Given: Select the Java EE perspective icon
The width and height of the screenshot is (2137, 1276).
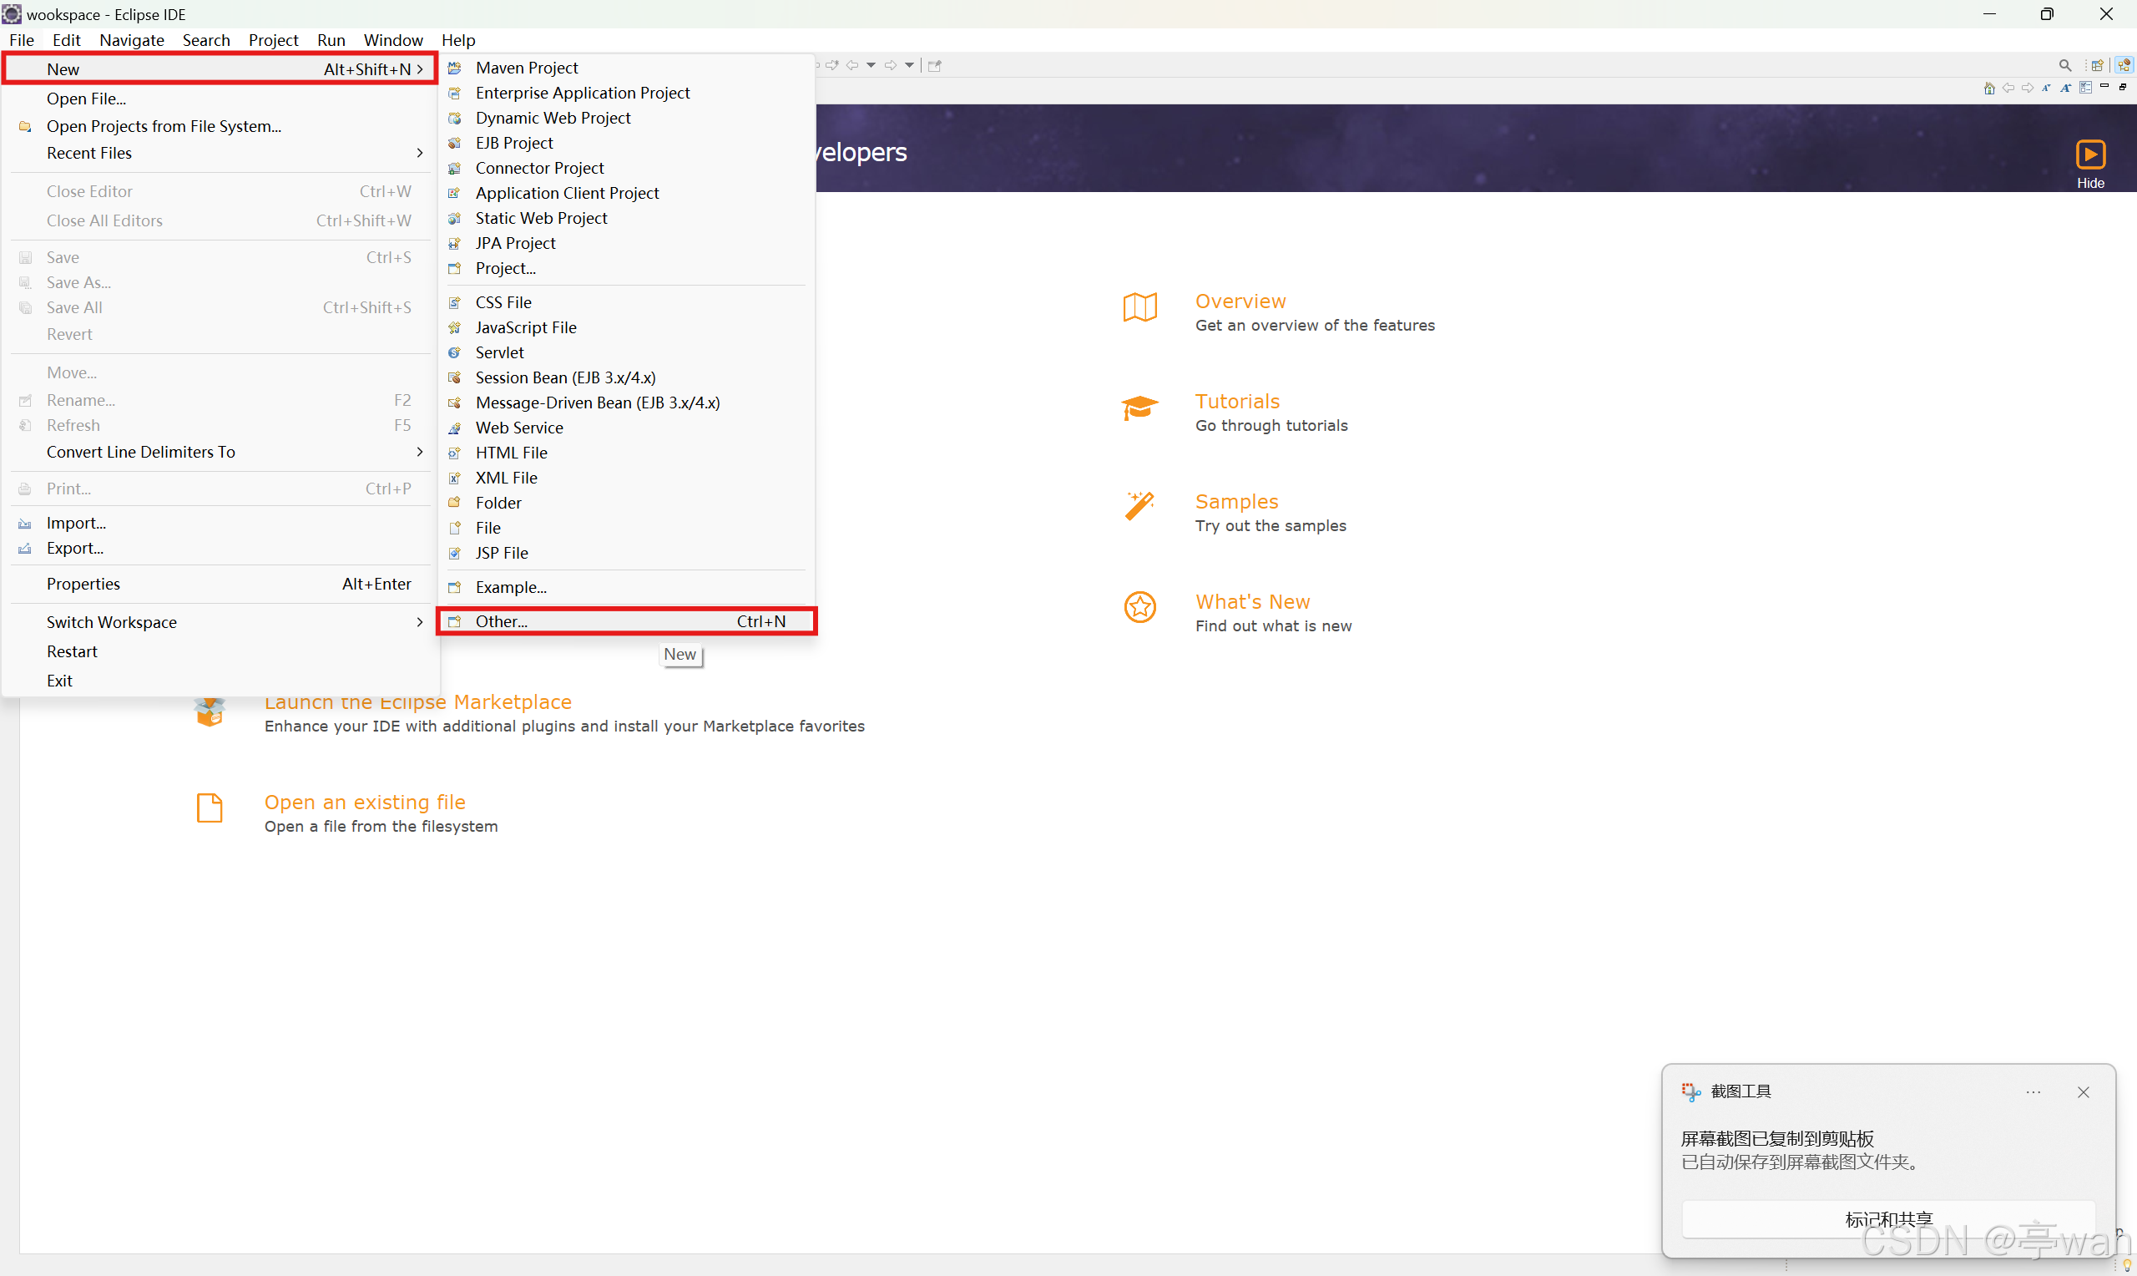Looking at the screenshot, I should tap(2124, 65).
